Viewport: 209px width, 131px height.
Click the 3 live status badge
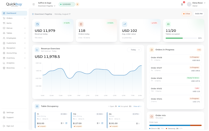click(x=187, y=14)
